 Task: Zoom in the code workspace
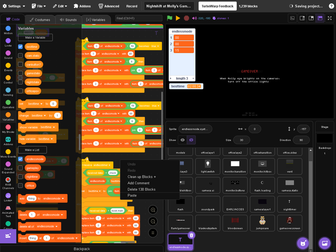153,210
